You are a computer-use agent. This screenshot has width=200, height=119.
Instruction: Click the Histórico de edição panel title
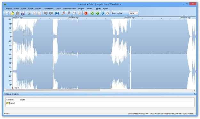pos(12,94)
